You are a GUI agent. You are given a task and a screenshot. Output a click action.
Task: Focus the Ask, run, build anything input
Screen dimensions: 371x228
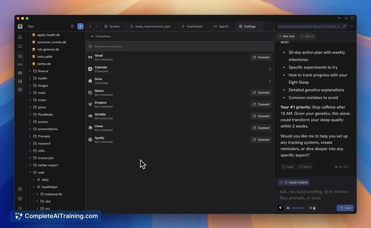coord(315,195)
